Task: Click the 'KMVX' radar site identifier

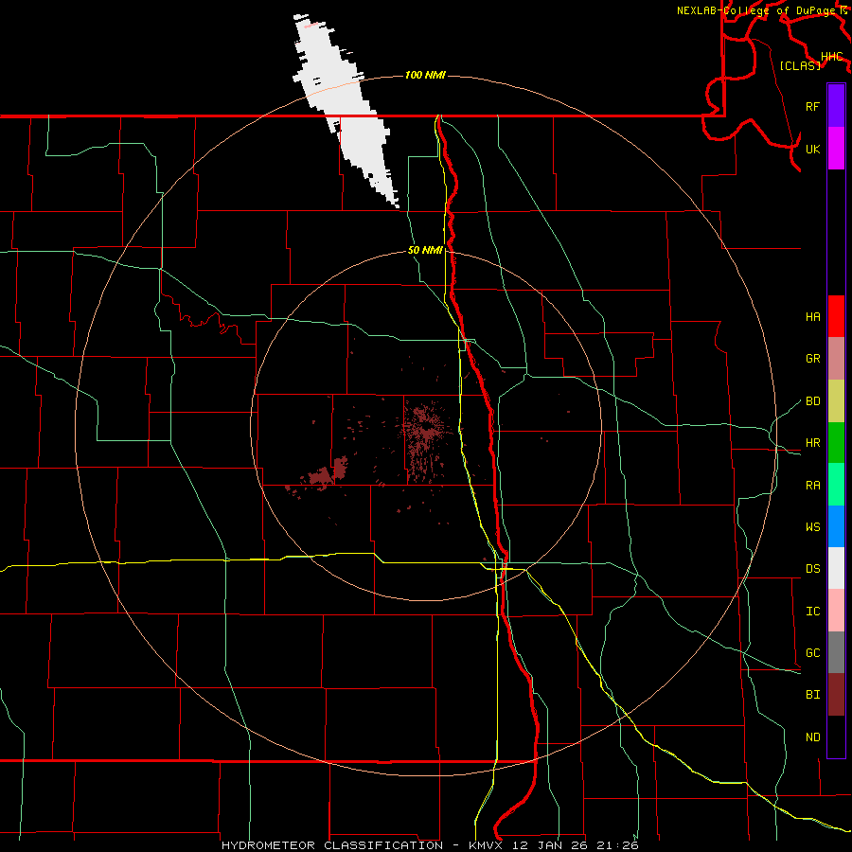Action: pos(487,845)
